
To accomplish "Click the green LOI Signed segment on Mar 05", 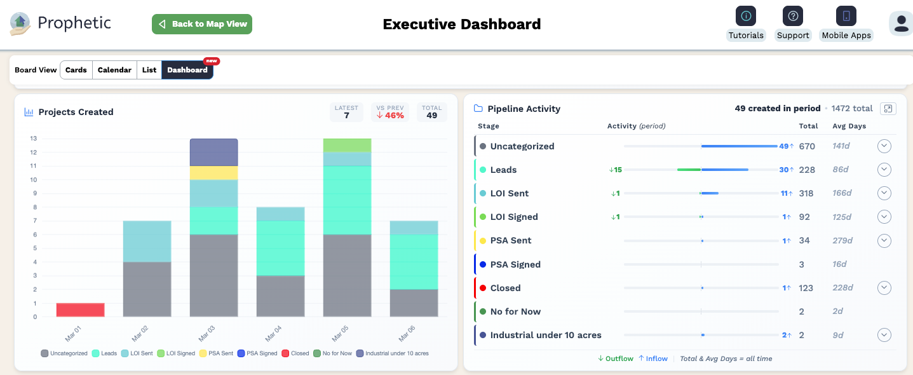I will point(348,146).
